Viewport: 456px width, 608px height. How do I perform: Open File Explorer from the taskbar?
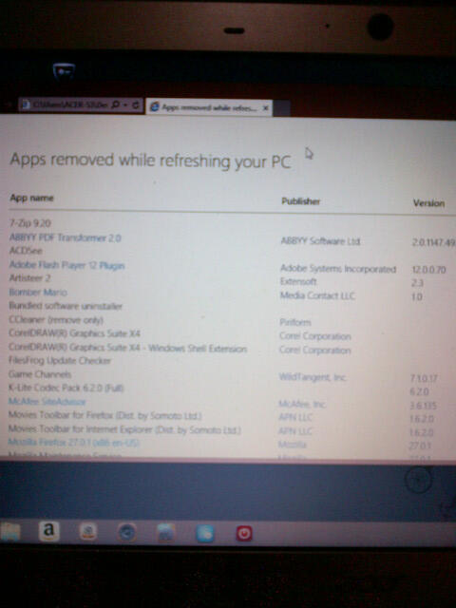pos(9,532)
